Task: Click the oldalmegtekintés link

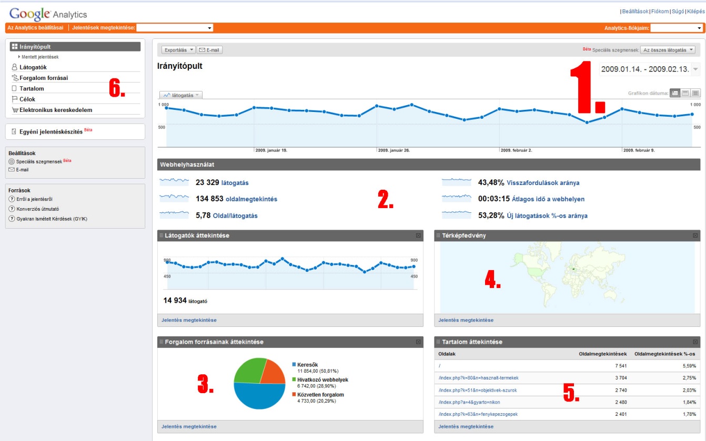Action: click(251, 199)
